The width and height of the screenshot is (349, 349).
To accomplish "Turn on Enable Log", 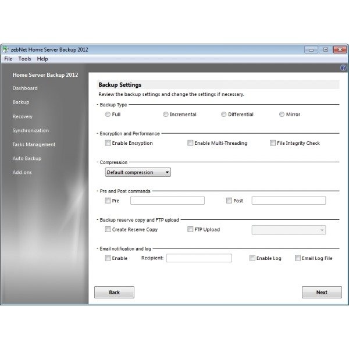I will pos(252,258).
